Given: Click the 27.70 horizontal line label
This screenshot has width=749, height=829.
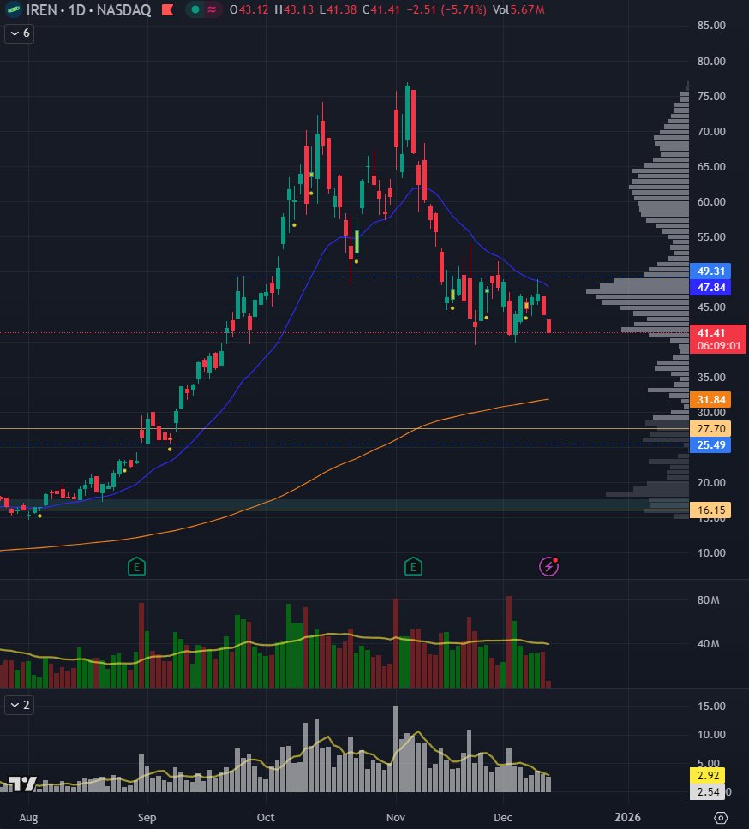Looking at the screenshot, I should (710, 429).
